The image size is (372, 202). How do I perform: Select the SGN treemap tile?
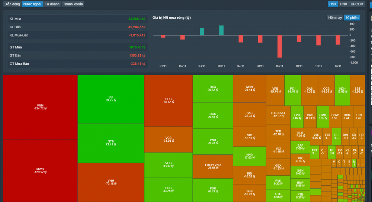[300, 172]
